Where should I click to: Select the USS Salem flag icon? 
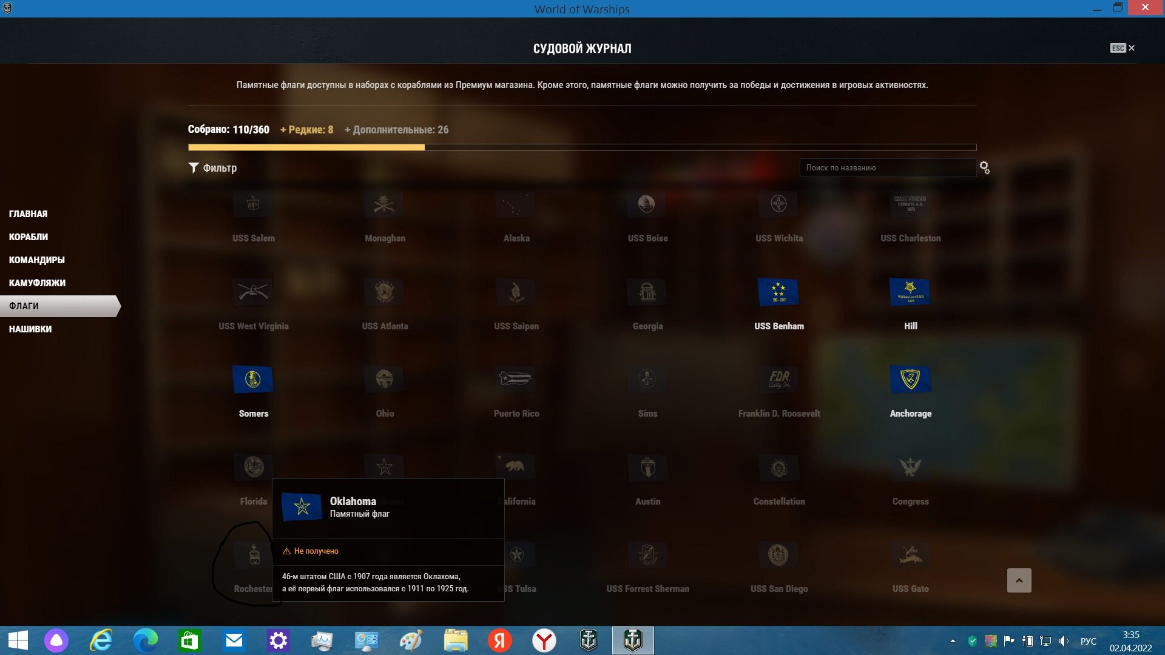(253, 204)
